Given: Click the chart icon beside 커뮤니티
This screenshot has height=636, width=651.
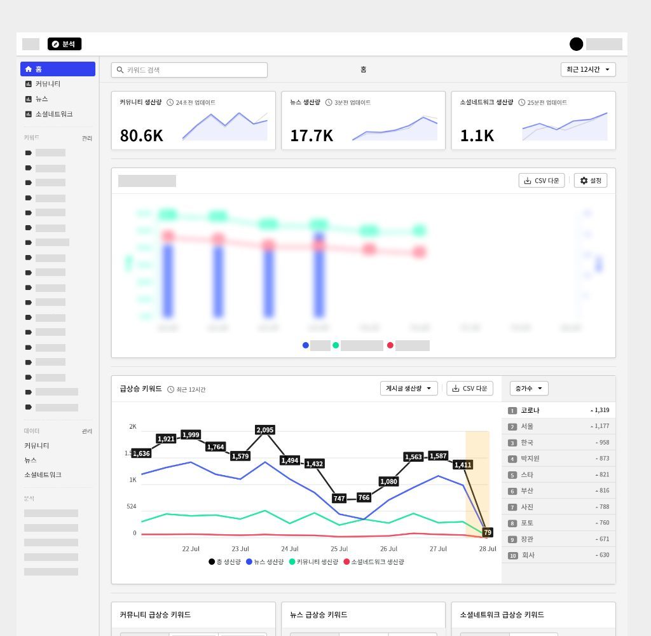Looking at the screenshot, I should tap(28, 84).
